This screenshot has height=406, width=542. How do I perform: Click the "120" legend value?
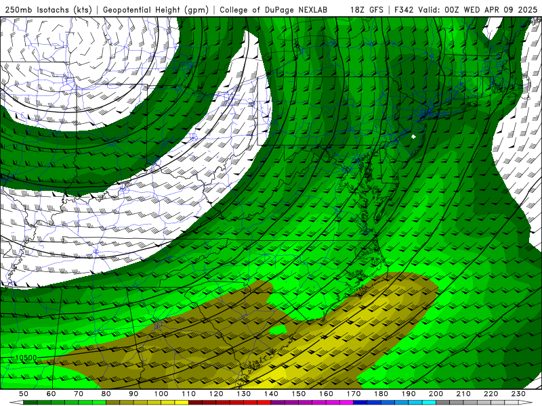(216, 394)
